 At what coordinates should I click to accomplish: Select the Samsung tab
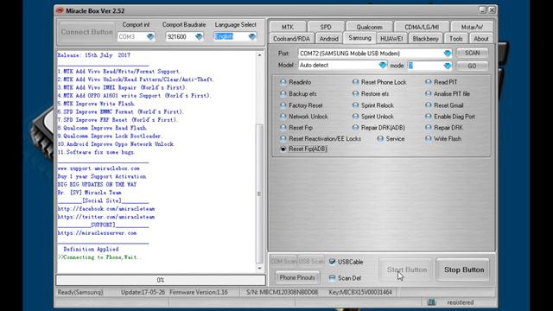359,38
